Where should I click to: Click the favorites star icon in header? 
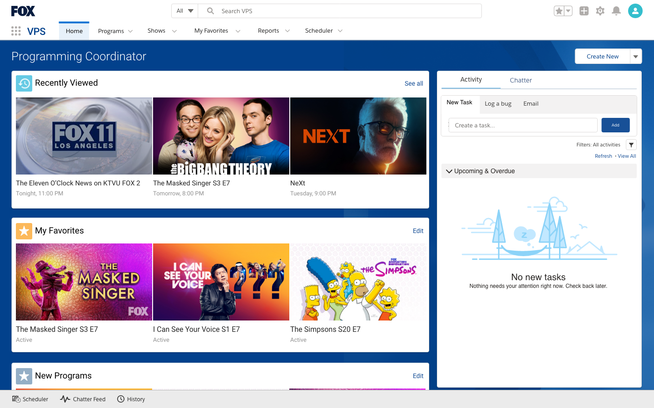(x=559, y=11)
